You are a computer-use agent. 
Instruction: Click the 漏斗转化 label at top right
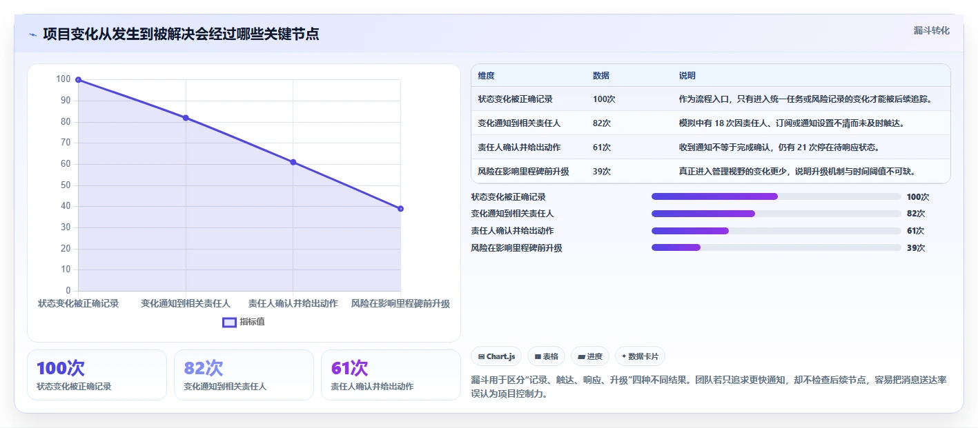(932, 30)
